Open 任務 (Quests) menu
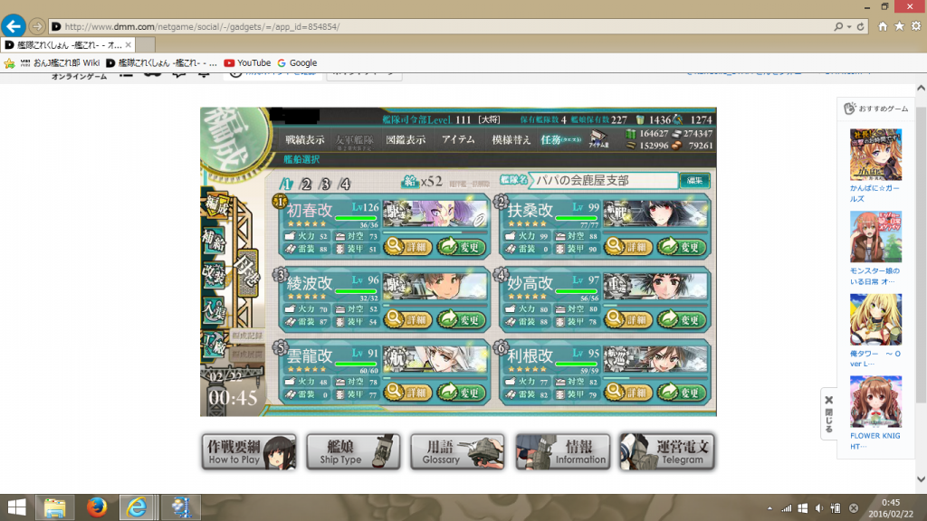The height and width of the screenshot is (521, 927). pos(561,140)
